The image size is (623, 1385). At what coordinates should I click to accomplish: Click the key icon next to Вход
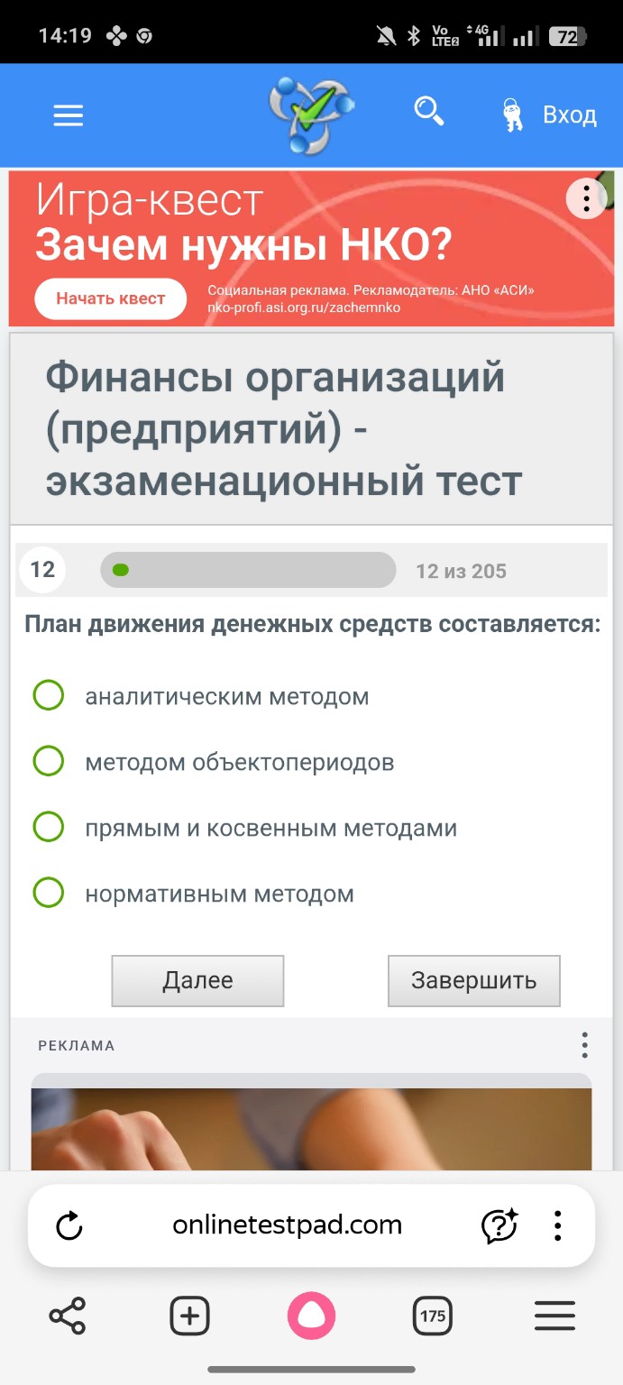pyautogui.click(x=513, y=115)
